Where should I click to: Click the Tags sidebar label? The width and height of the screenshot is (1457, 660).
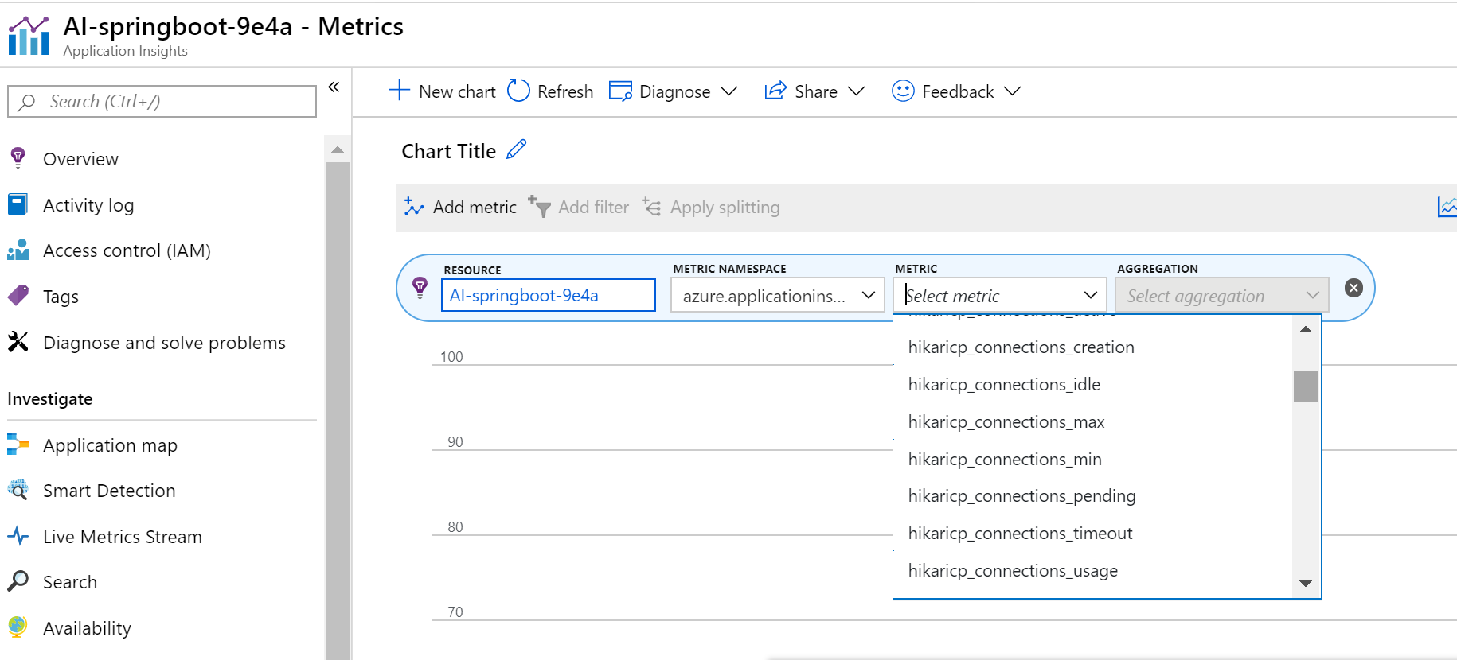61,297
